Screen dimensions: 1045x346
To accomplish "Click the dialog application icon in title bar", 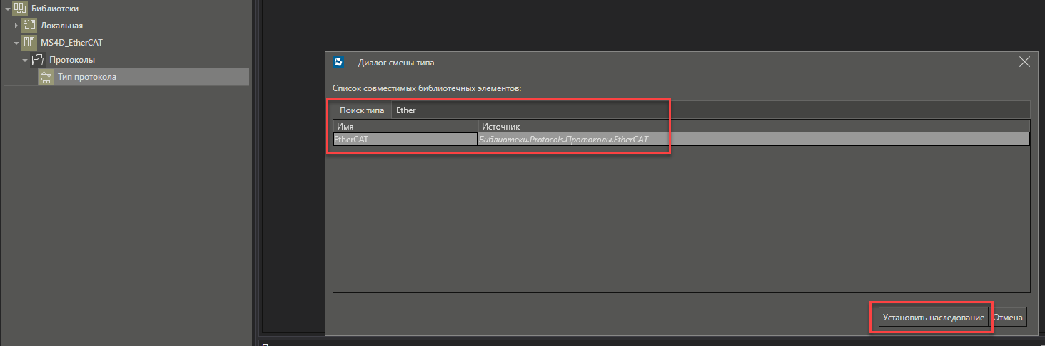I will [x=340, y=62].
